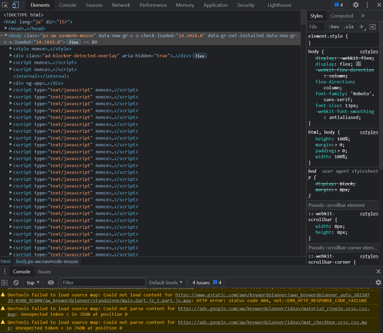Switch to the Performance tab

coord(153,5)
